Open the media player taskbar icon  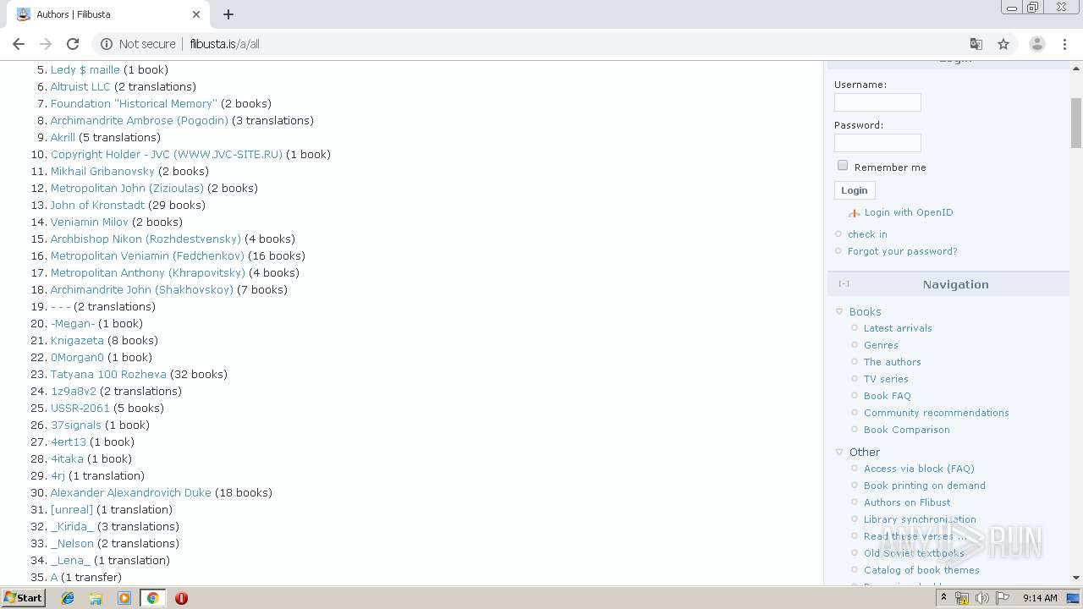coord(124,598)
